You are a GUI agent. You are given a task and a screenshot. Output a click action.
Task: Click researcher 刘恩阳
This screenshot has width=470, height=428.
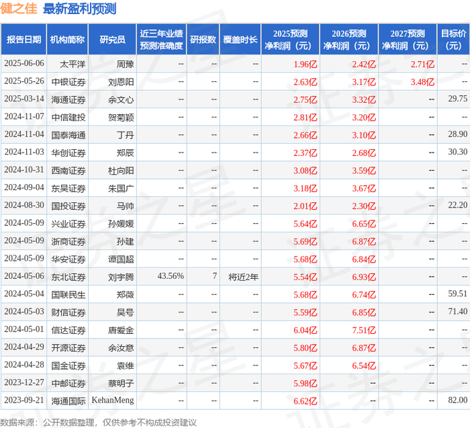point(121,82)
